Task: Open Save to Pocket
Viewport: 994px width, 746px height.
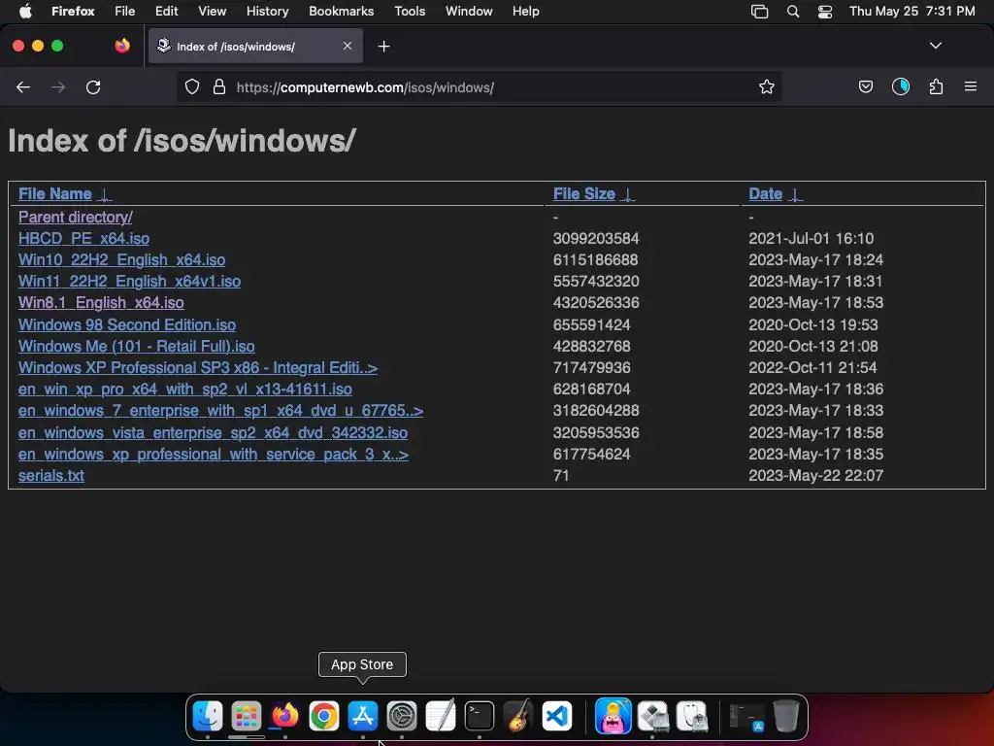Action: [865, 86]
